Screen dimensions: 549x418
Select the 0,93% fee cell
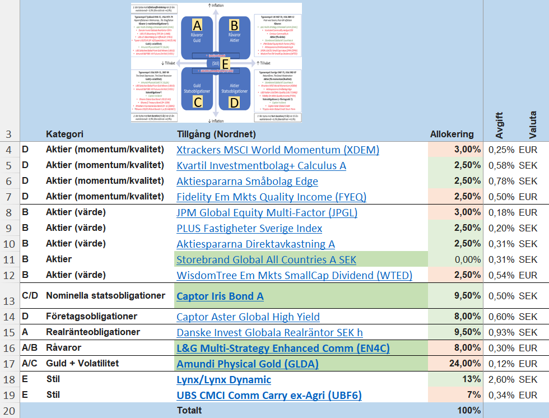pos(501,333)
